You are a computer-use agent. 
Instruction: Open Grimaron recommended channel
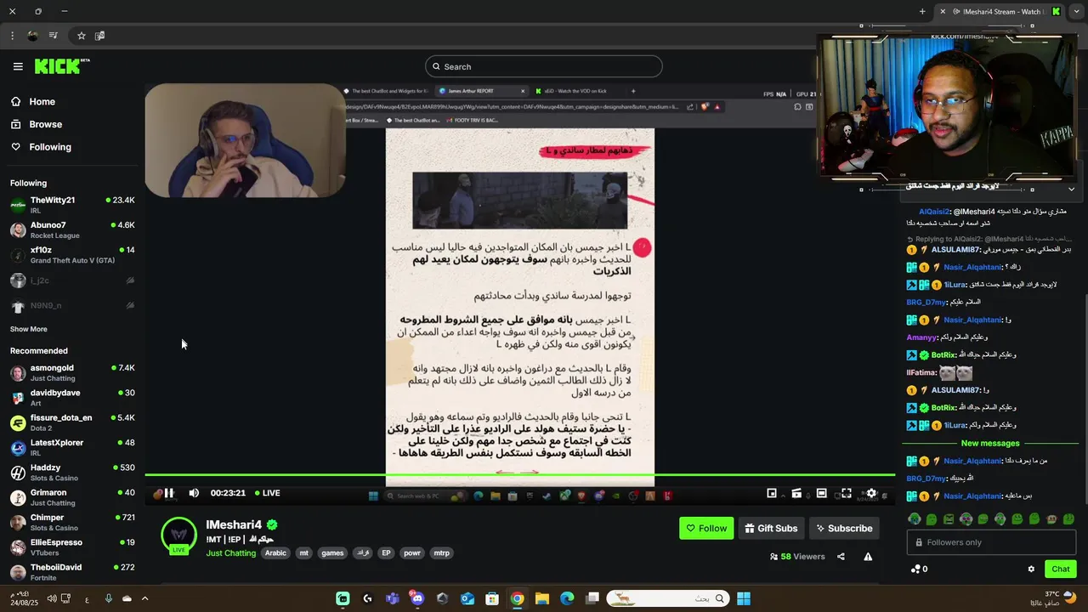(72, 497)
